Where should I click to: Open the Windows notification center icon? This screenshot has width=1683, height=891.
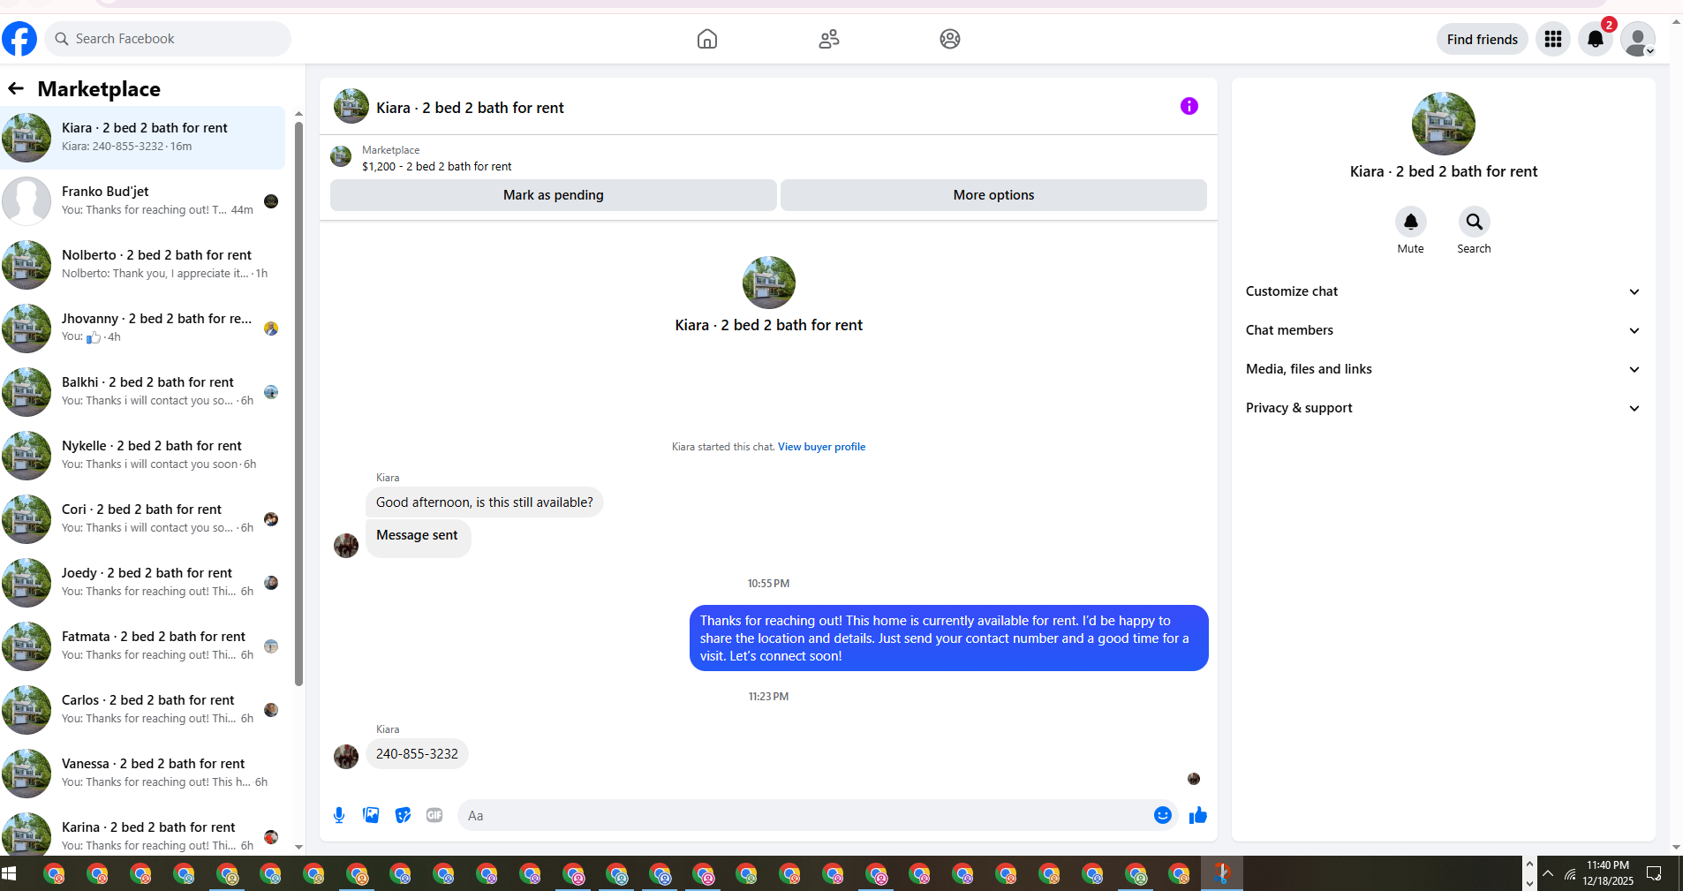tap(1655, 874)
